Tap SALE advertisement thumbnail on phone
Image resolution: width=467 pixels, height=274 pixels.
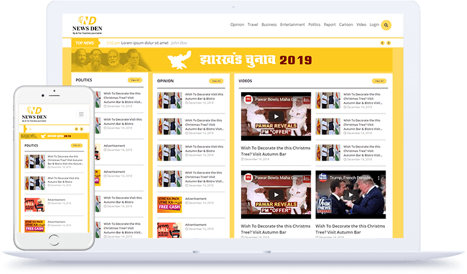click(x=35, y=205)
